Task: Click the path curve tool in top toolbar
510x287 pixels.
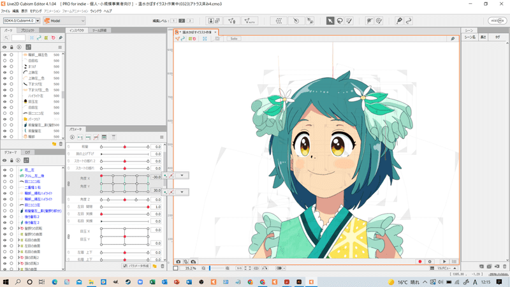Action: tap(409, 21)
